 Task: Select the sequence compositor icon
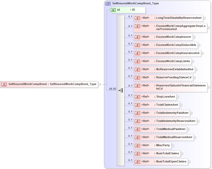point(121,90)
